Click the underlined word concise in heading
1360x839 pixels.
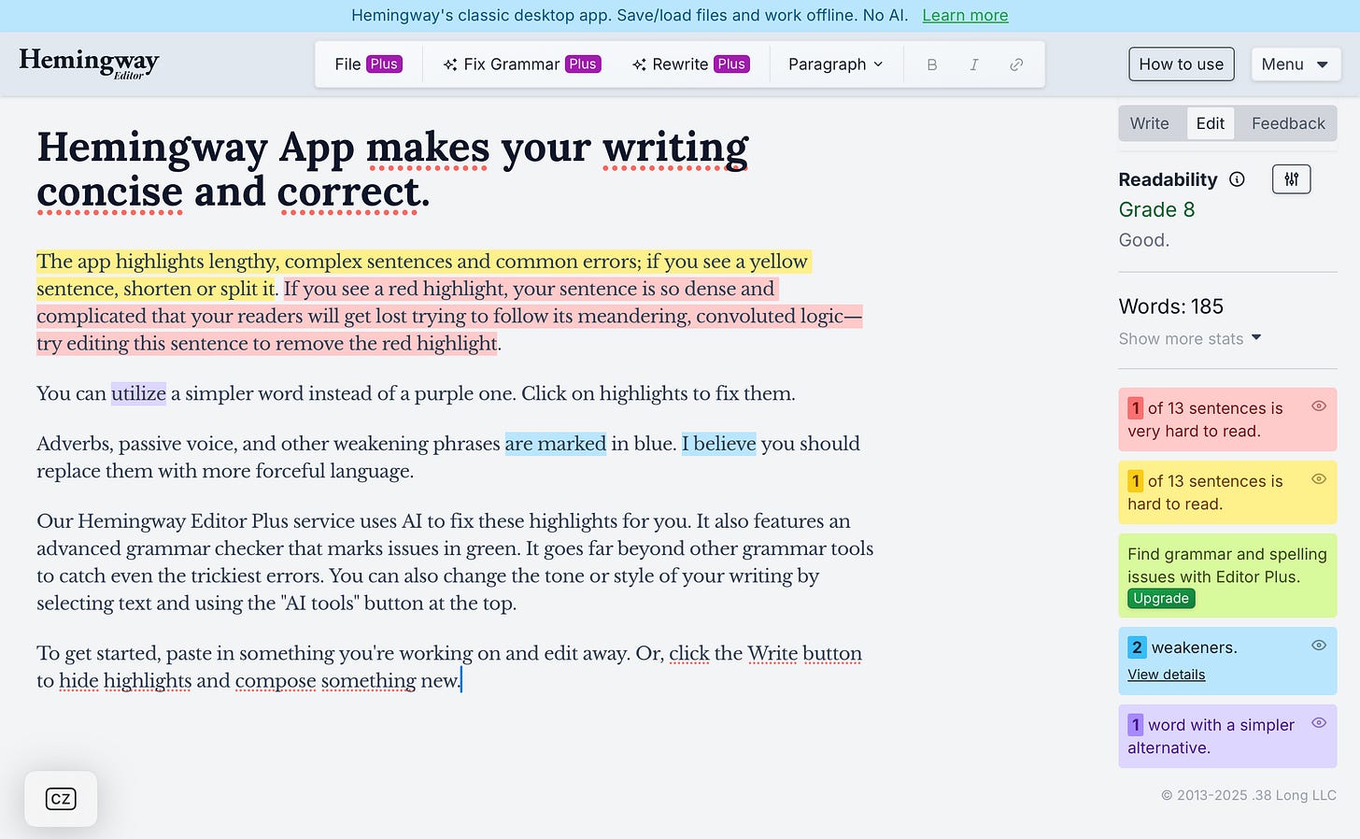tap(109, 192)
